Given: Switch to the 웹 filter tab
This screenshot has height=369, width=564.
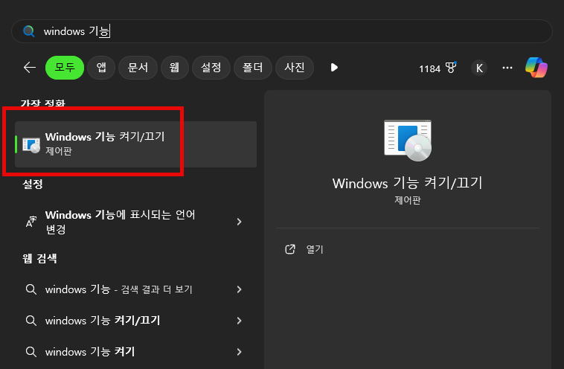Looking at the screenshot, I should (174, 67).
